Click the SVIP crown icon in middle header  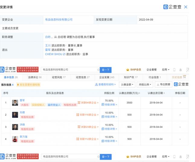tap(128, 70)
